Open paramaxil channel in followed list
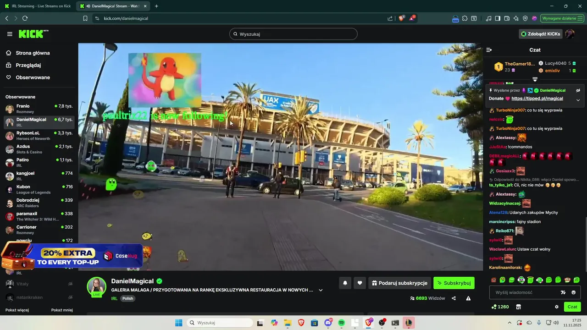This screenshot has width=587, height=330. click(x=39, y=216)
